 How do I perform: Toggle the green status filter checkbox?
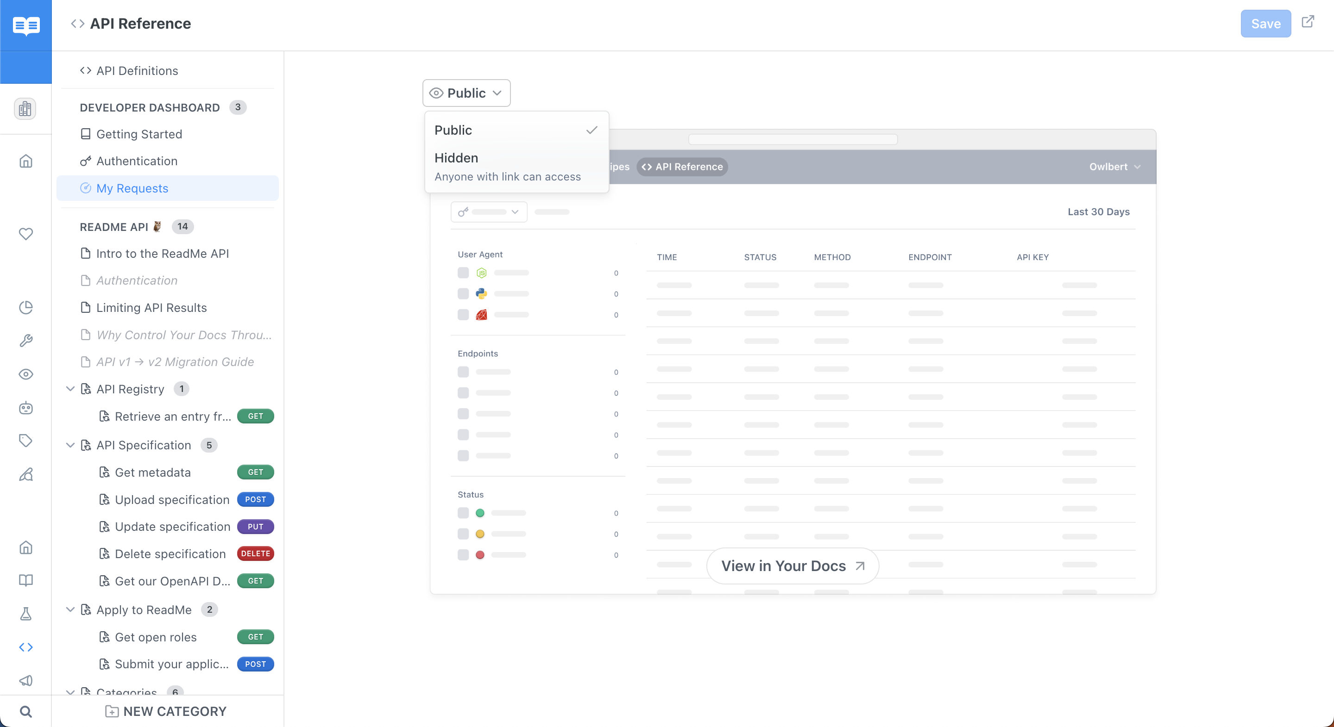pyautogui.click(x=463, y=513)
